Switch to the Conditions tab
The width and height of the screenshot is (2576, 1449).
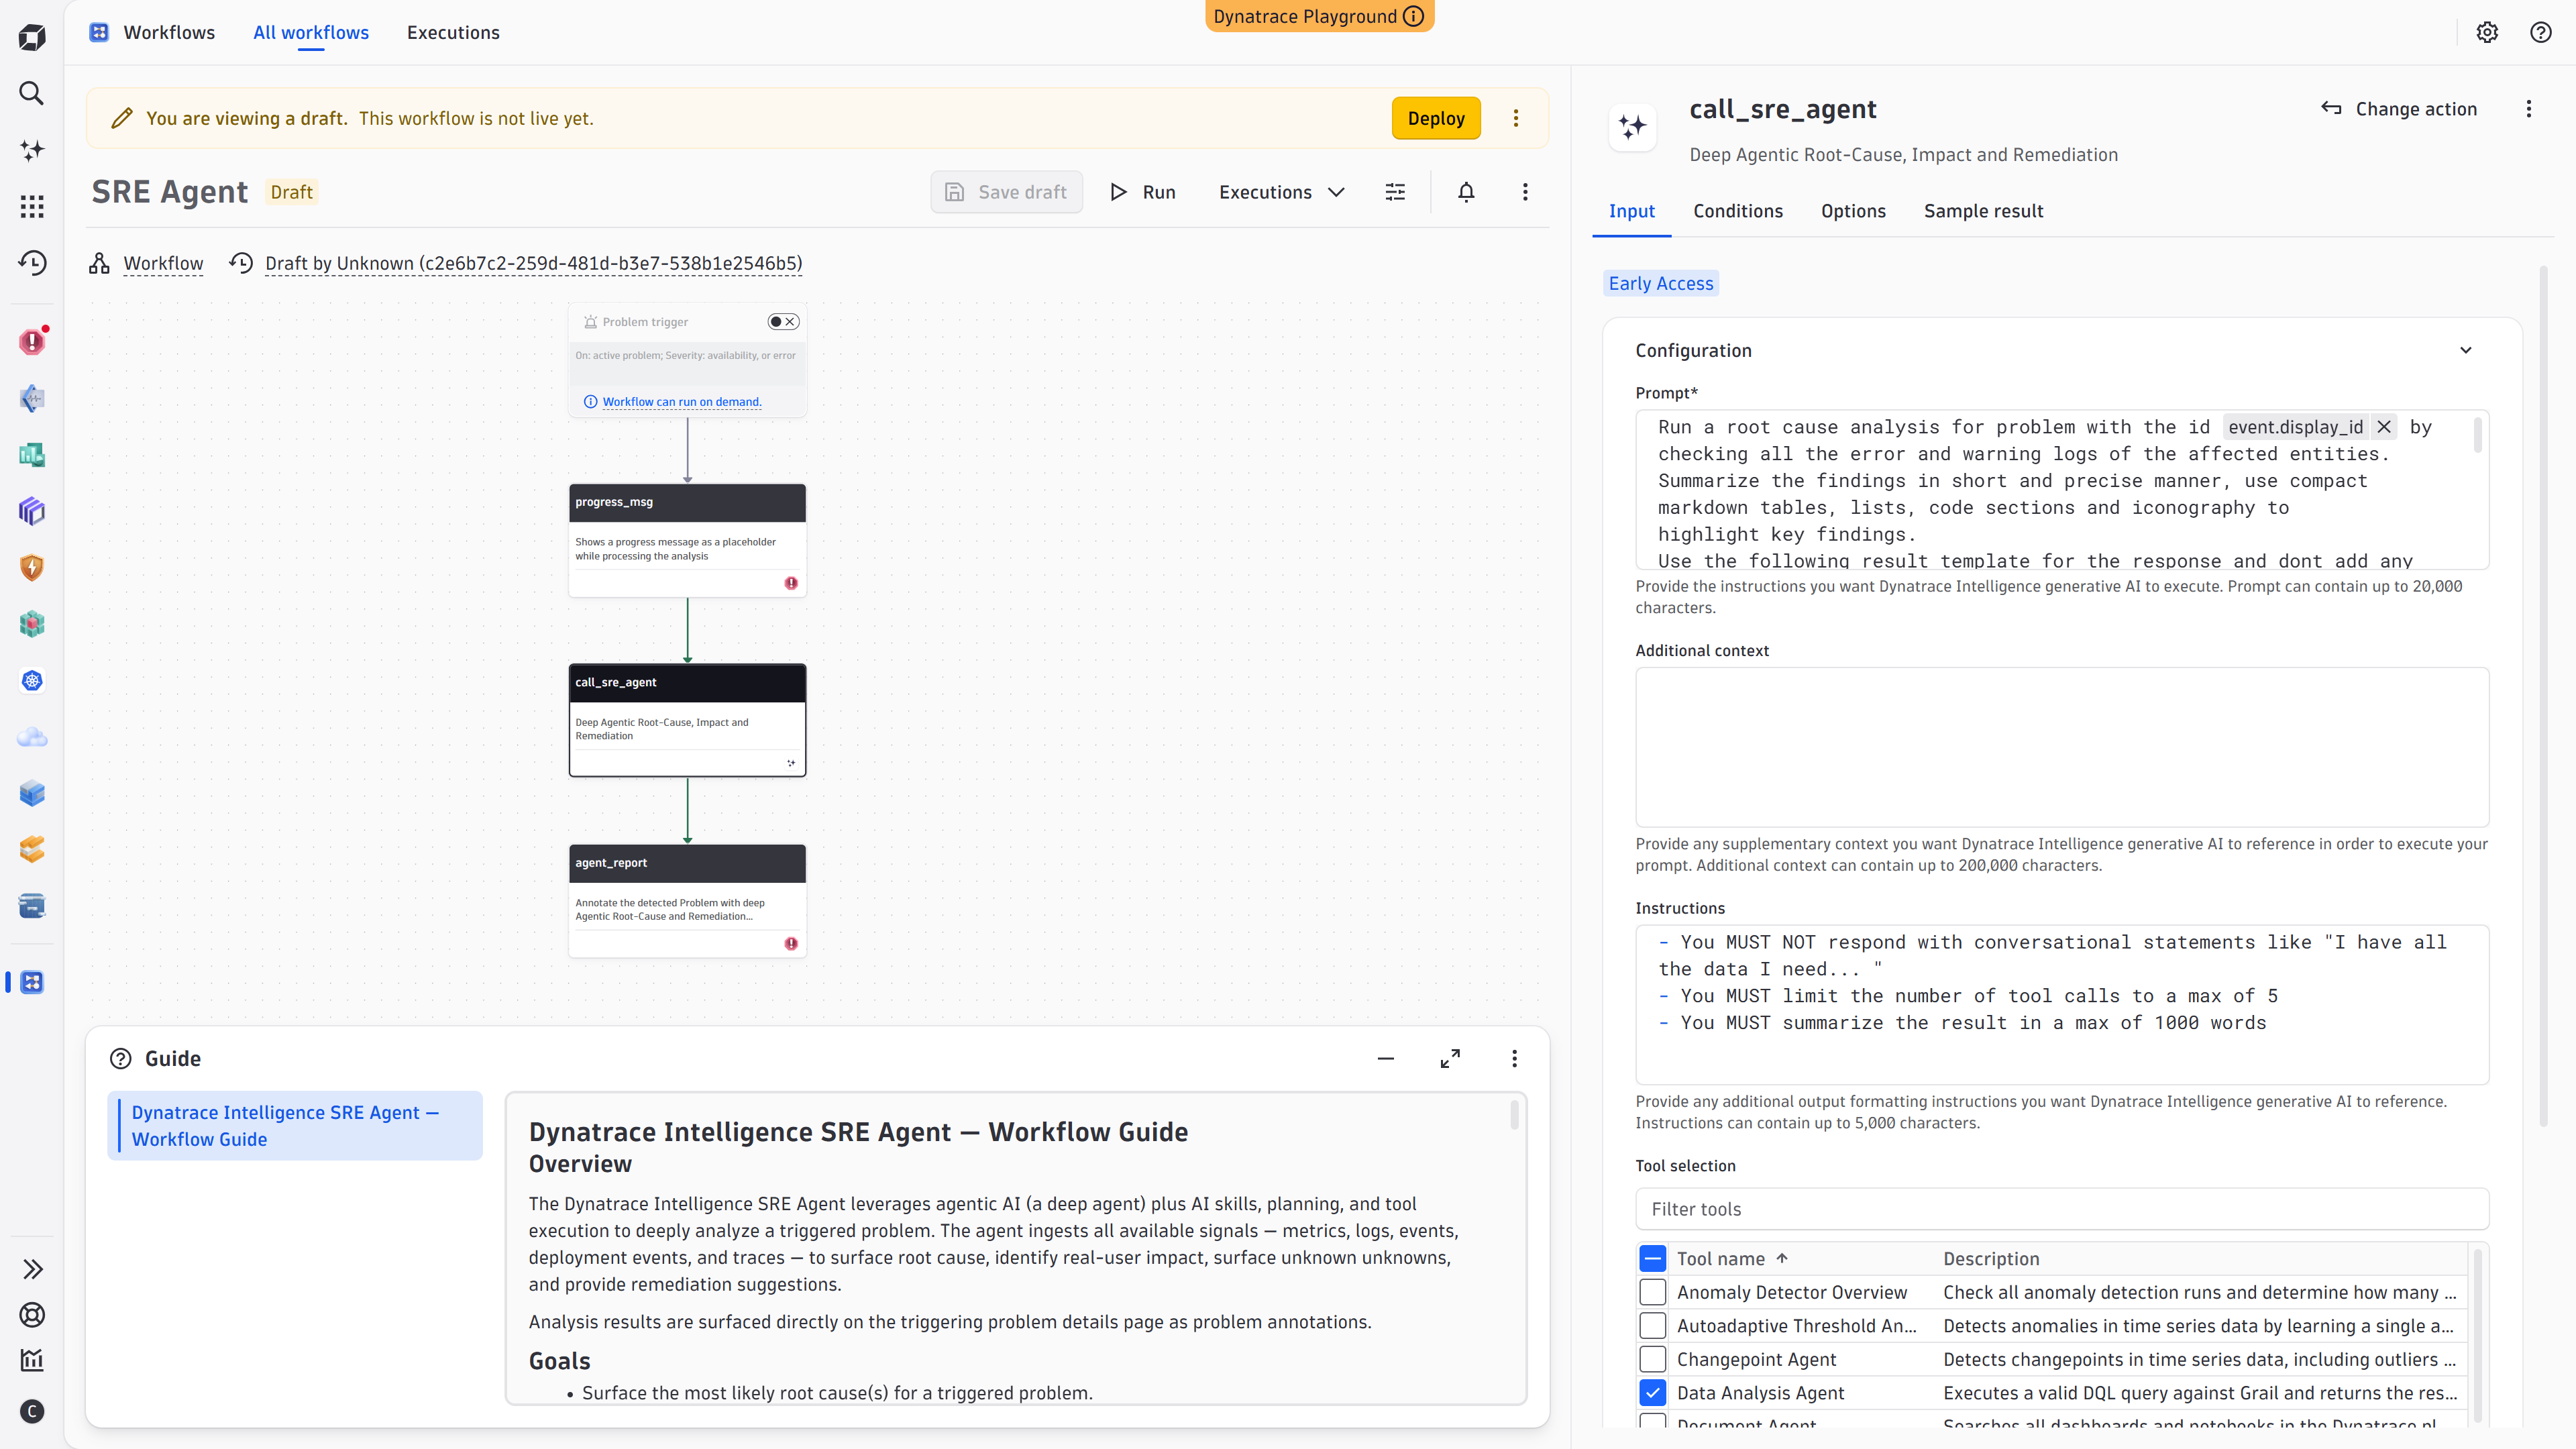click(x=1737, y=211)
